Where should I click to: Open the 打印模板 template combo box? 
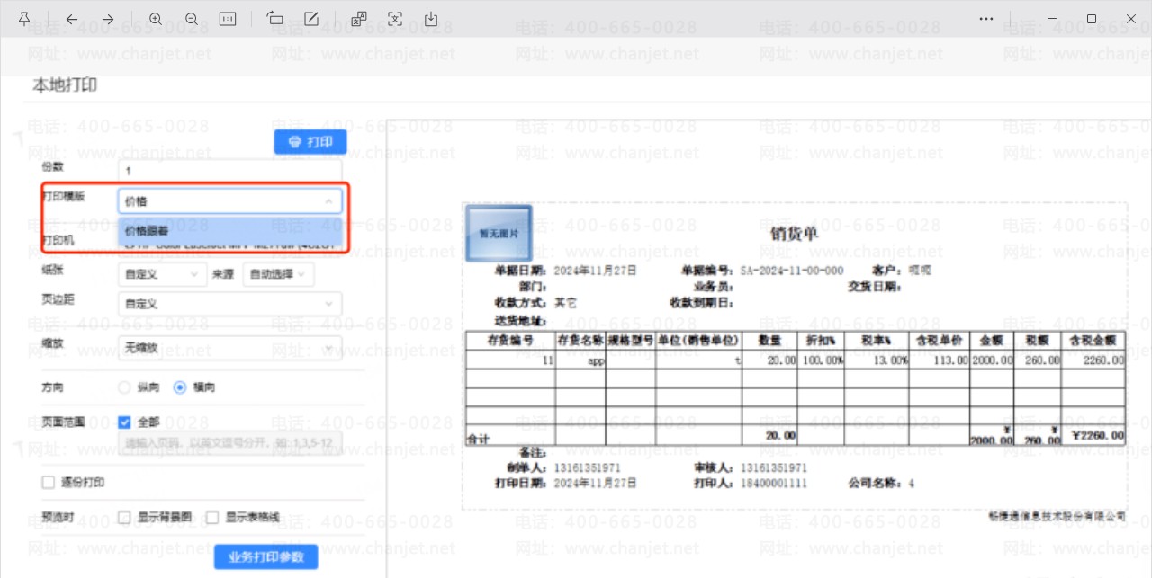[x=230, y=200]
